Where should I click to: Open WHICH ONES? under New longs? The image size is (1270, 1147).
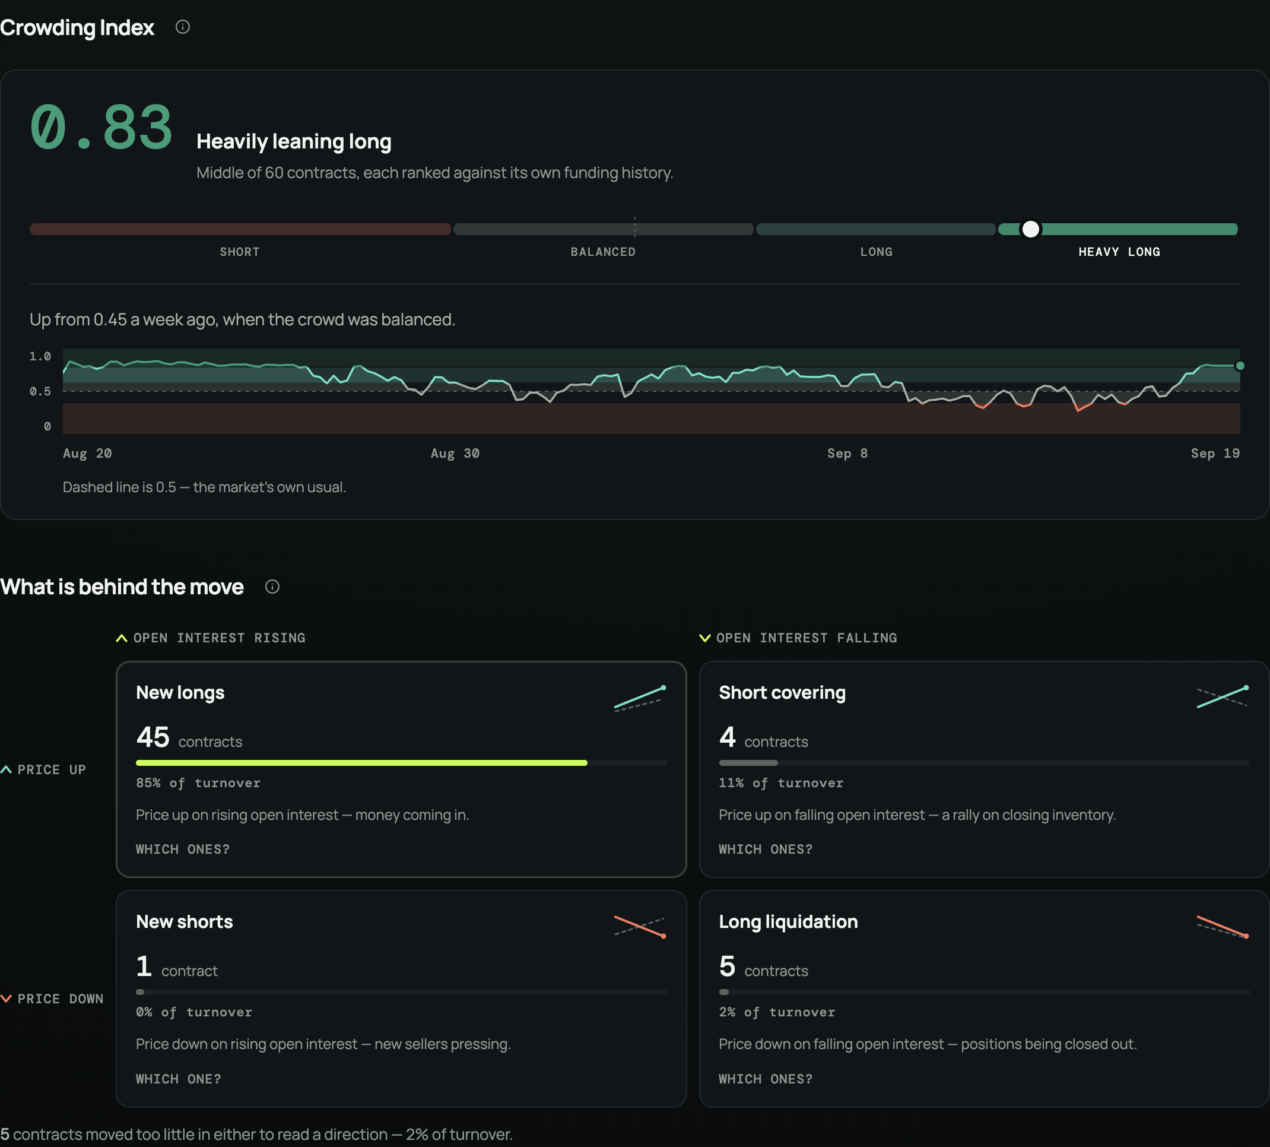(183, 850)
